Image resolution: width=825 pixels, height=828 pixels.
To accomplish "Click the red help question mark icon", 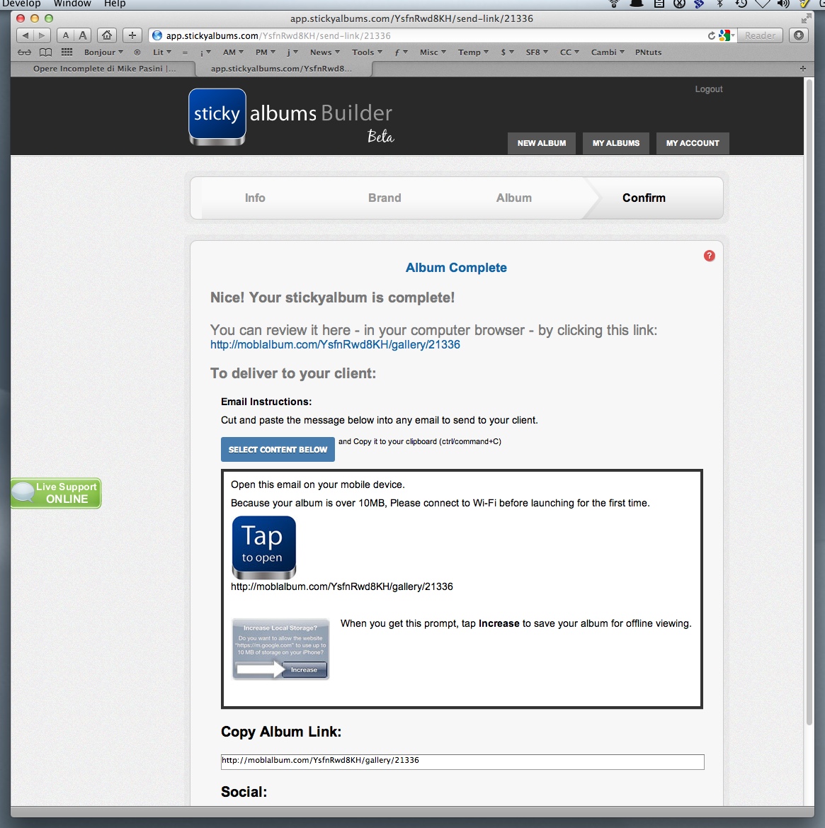I will click(x=709, y=256).
